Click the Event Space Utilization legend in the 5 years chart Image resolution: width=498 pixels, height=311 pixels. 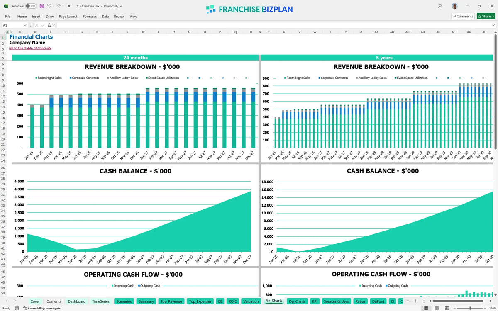tap(411, 78)
